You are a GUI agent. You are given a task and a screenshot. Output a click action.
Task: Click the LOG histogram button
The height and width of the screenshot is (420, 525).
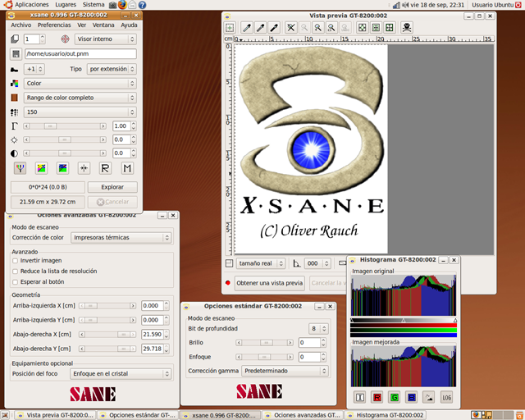point(446,397)
